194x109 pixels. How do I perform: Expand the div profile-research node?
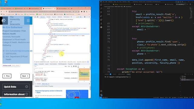coord(47,45)
